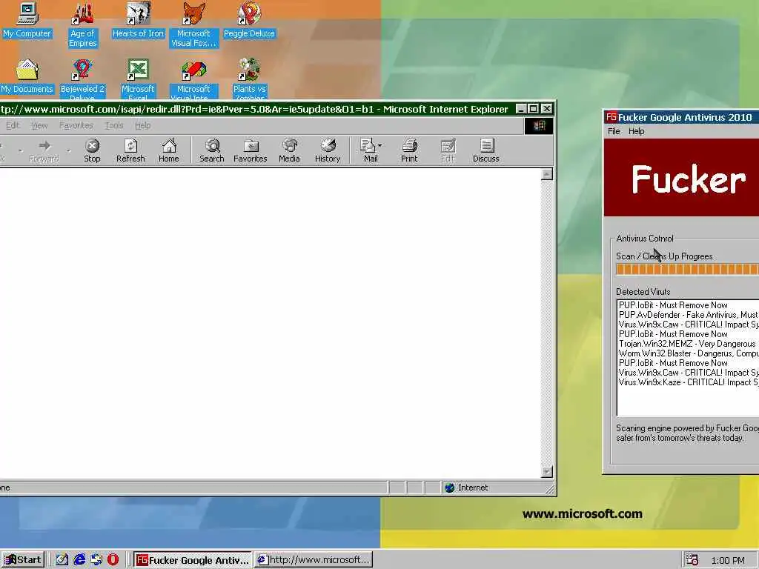Select the Bejeweled 2 Deluxe shortcut
This screenshot has height=569, width=759.
(x=82, y=79)
